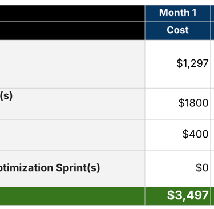Click the $3,497 total cell

coord(177,196)
